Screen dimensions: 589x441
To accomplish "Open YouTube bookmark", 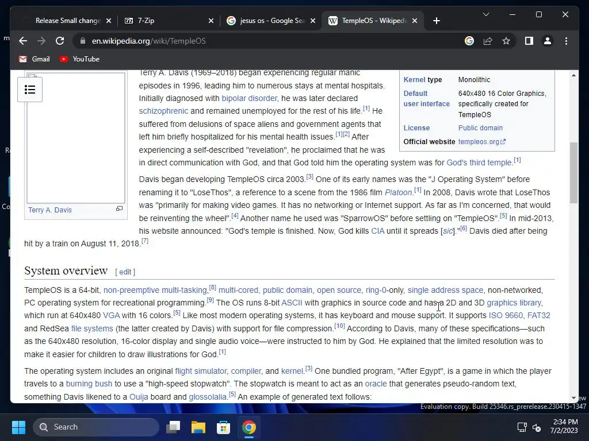I will pos(79,59).
